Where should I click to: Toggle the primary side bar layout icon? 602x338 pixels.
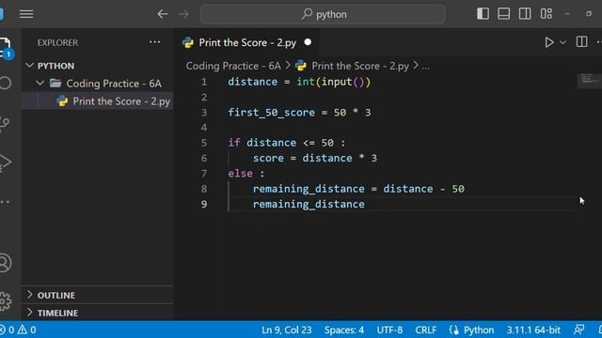click(483, 14)
